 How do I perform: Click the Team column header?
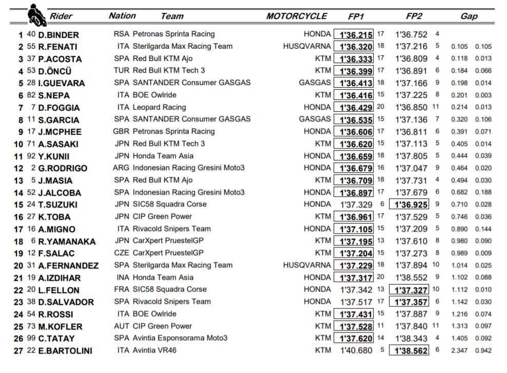tap(172, 16)
